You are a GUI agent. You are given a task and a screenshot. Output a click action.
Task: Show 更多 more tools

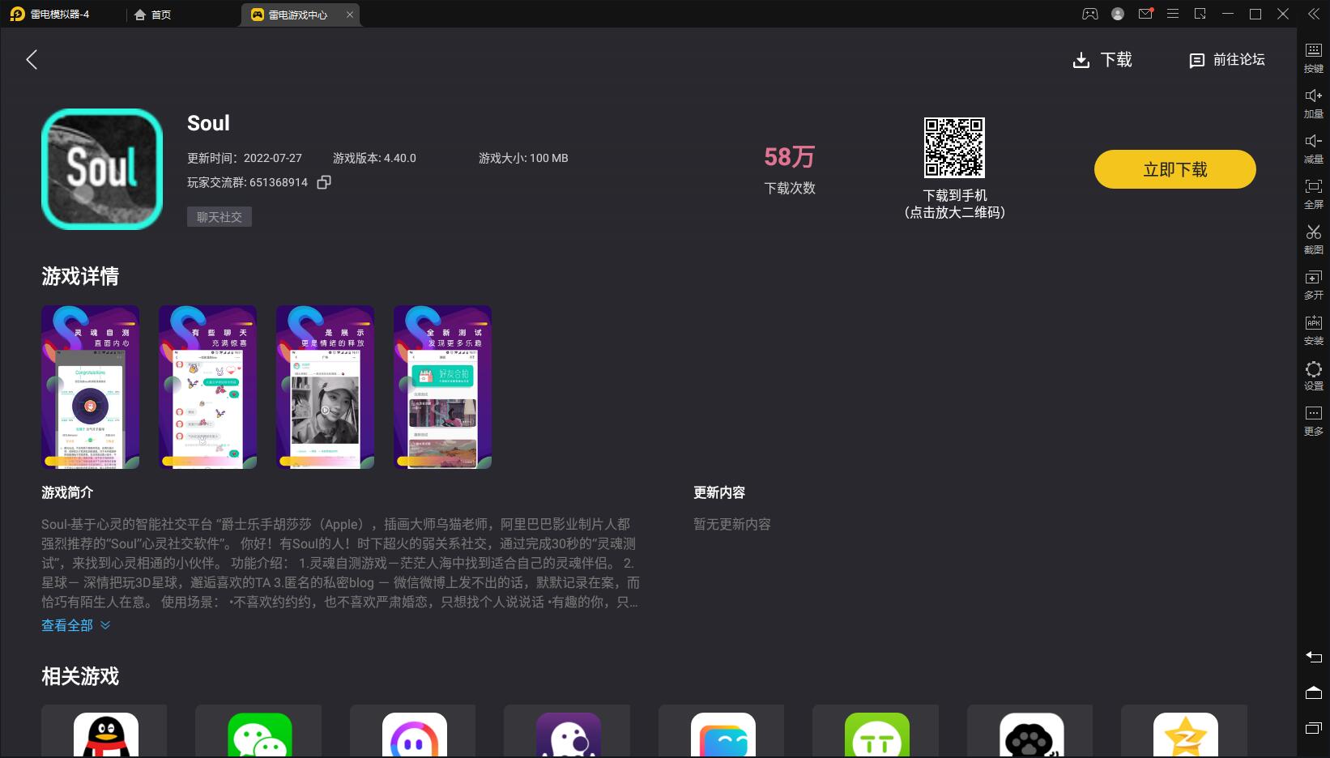click(1314, 420)
